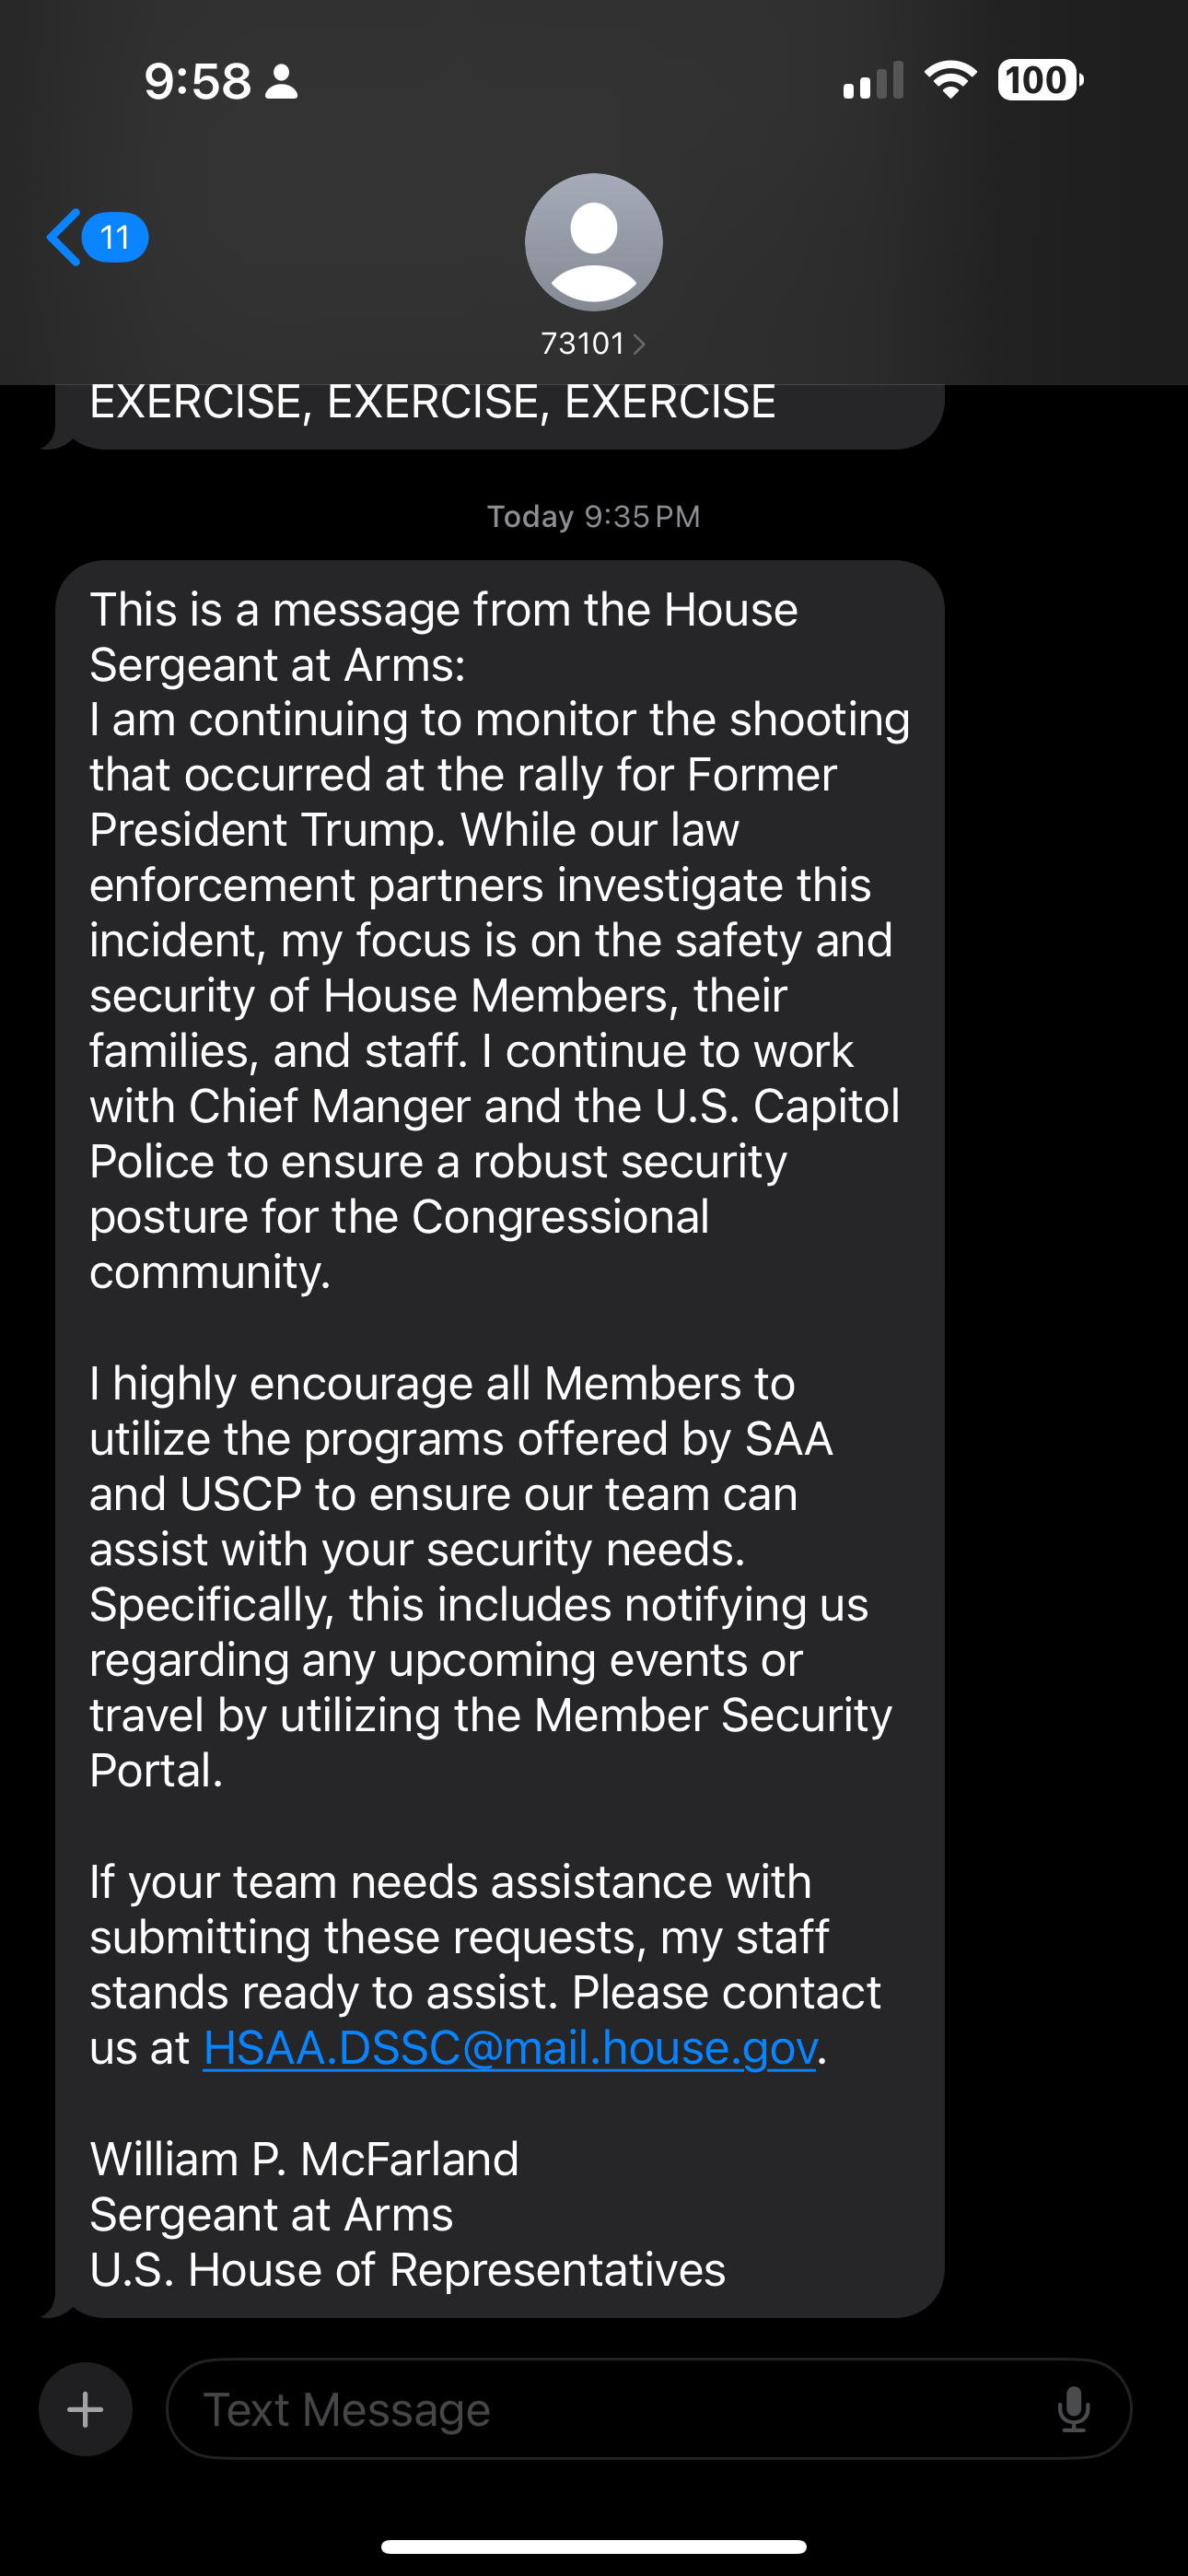This screenshot has height=2576, width=1188.
Task: Tap the William P. McFarland signature line
Action: [x=304, y=2159]
